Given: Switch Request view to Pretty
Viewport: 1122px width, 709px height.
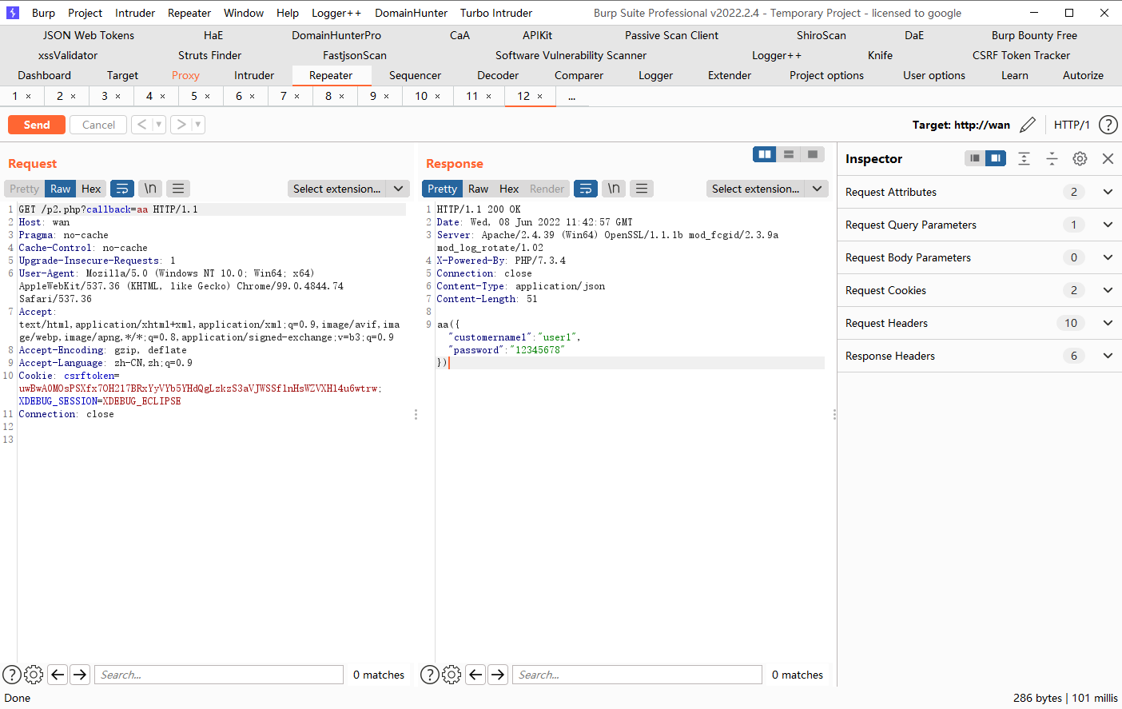Looking at the screenshot, I should tap(24, 189).
